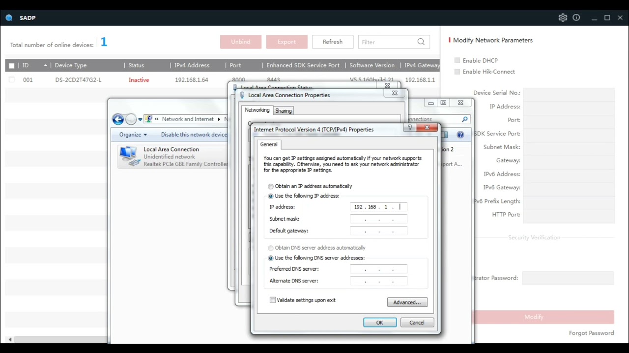Click the Software Version column header

point(372,65)
